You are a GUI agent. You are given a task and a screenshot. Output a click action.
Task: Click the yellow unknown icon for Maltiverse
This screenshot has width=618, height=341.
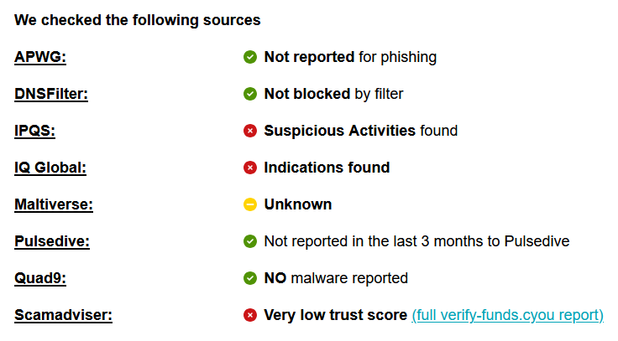[250, 204]
